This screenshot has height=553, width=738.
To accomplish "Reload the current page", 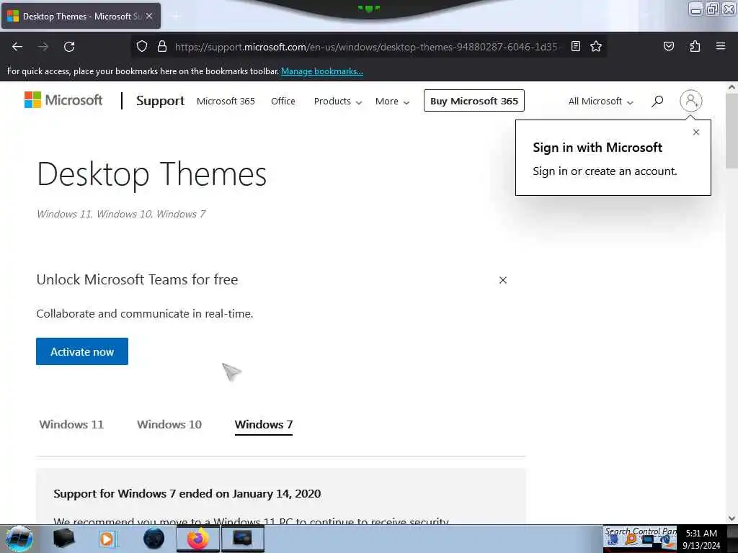I will [x=69, y=47].
